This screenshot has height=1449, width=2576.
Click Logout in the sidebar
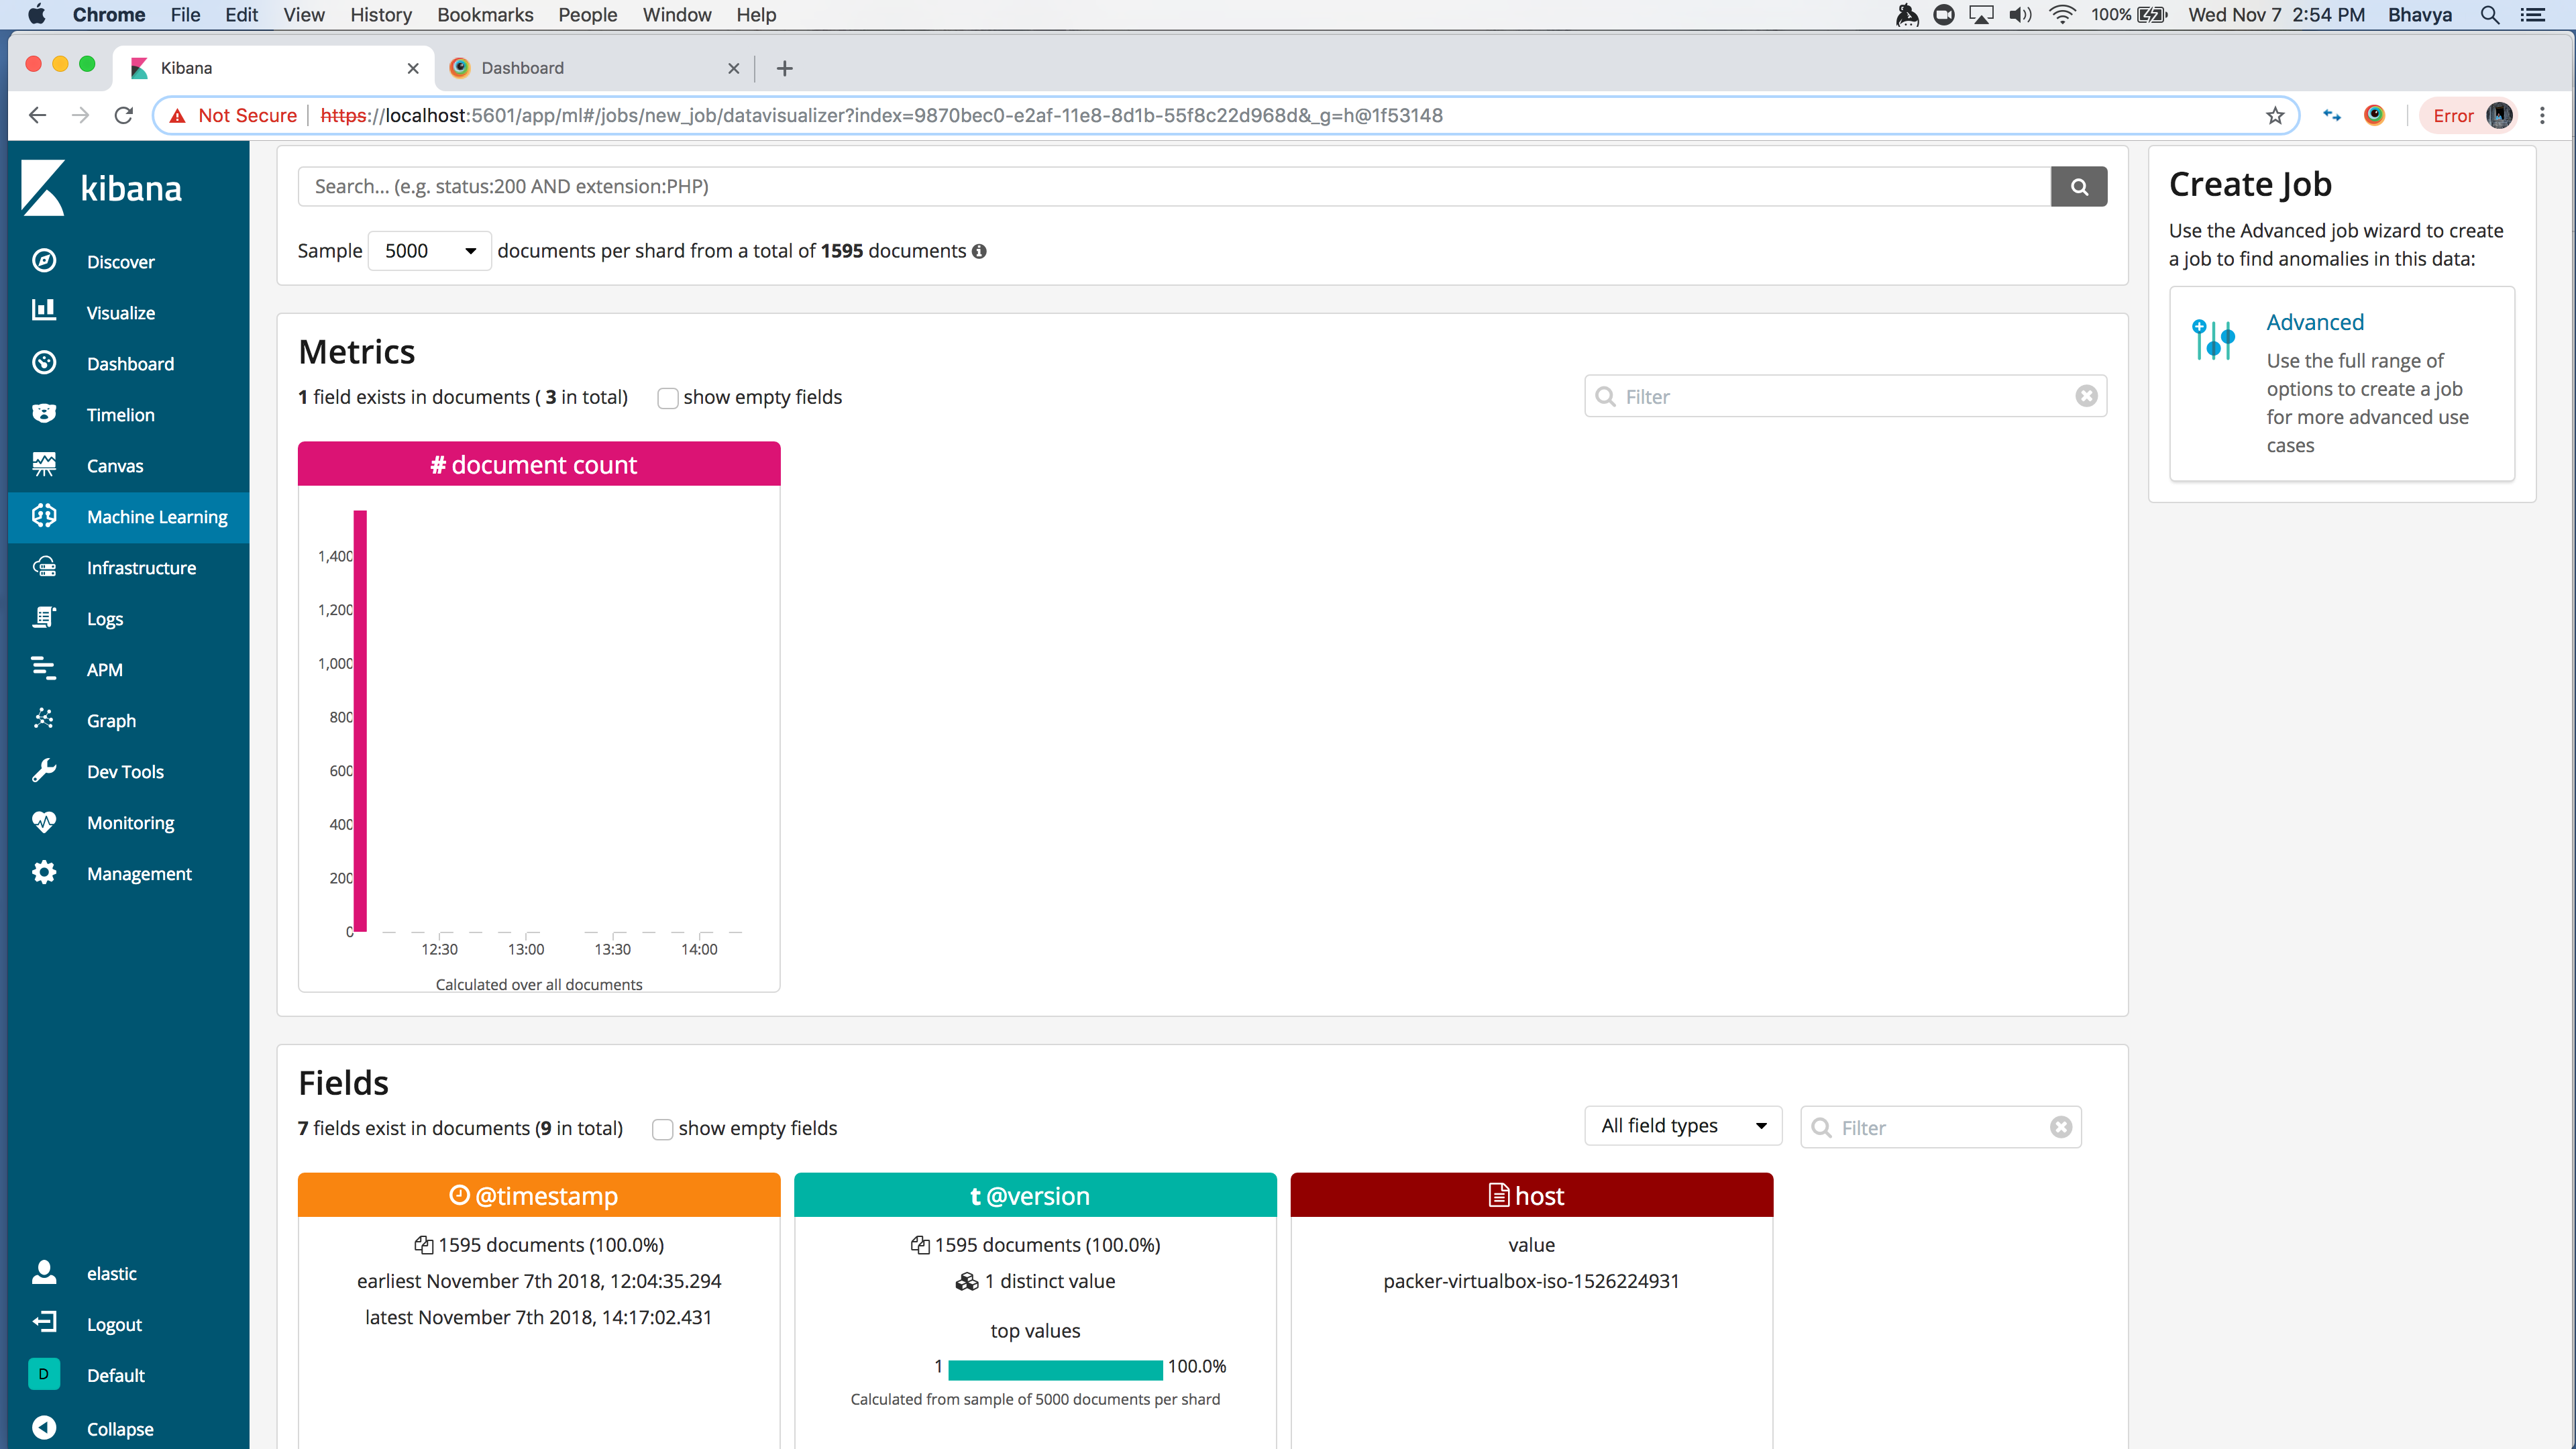(114, 1324)
